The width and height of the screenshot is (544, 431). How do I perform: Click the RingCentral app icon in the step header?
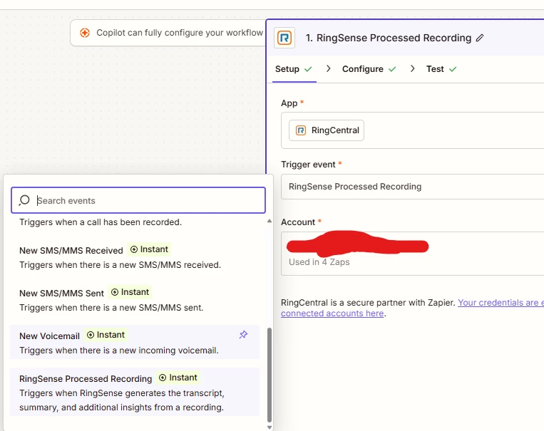point(284,38)
